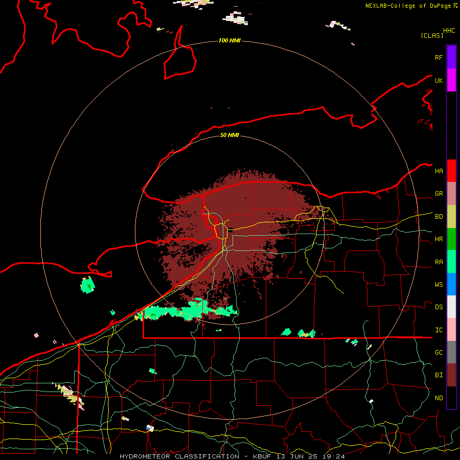Viewport: 460px width, 460px height.
Task: Click the isolated green rain cell over the lake
Action: click(87, 285)
